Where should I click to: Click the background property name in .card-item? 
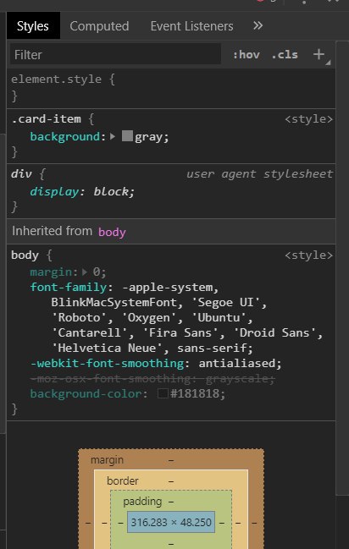65,136
